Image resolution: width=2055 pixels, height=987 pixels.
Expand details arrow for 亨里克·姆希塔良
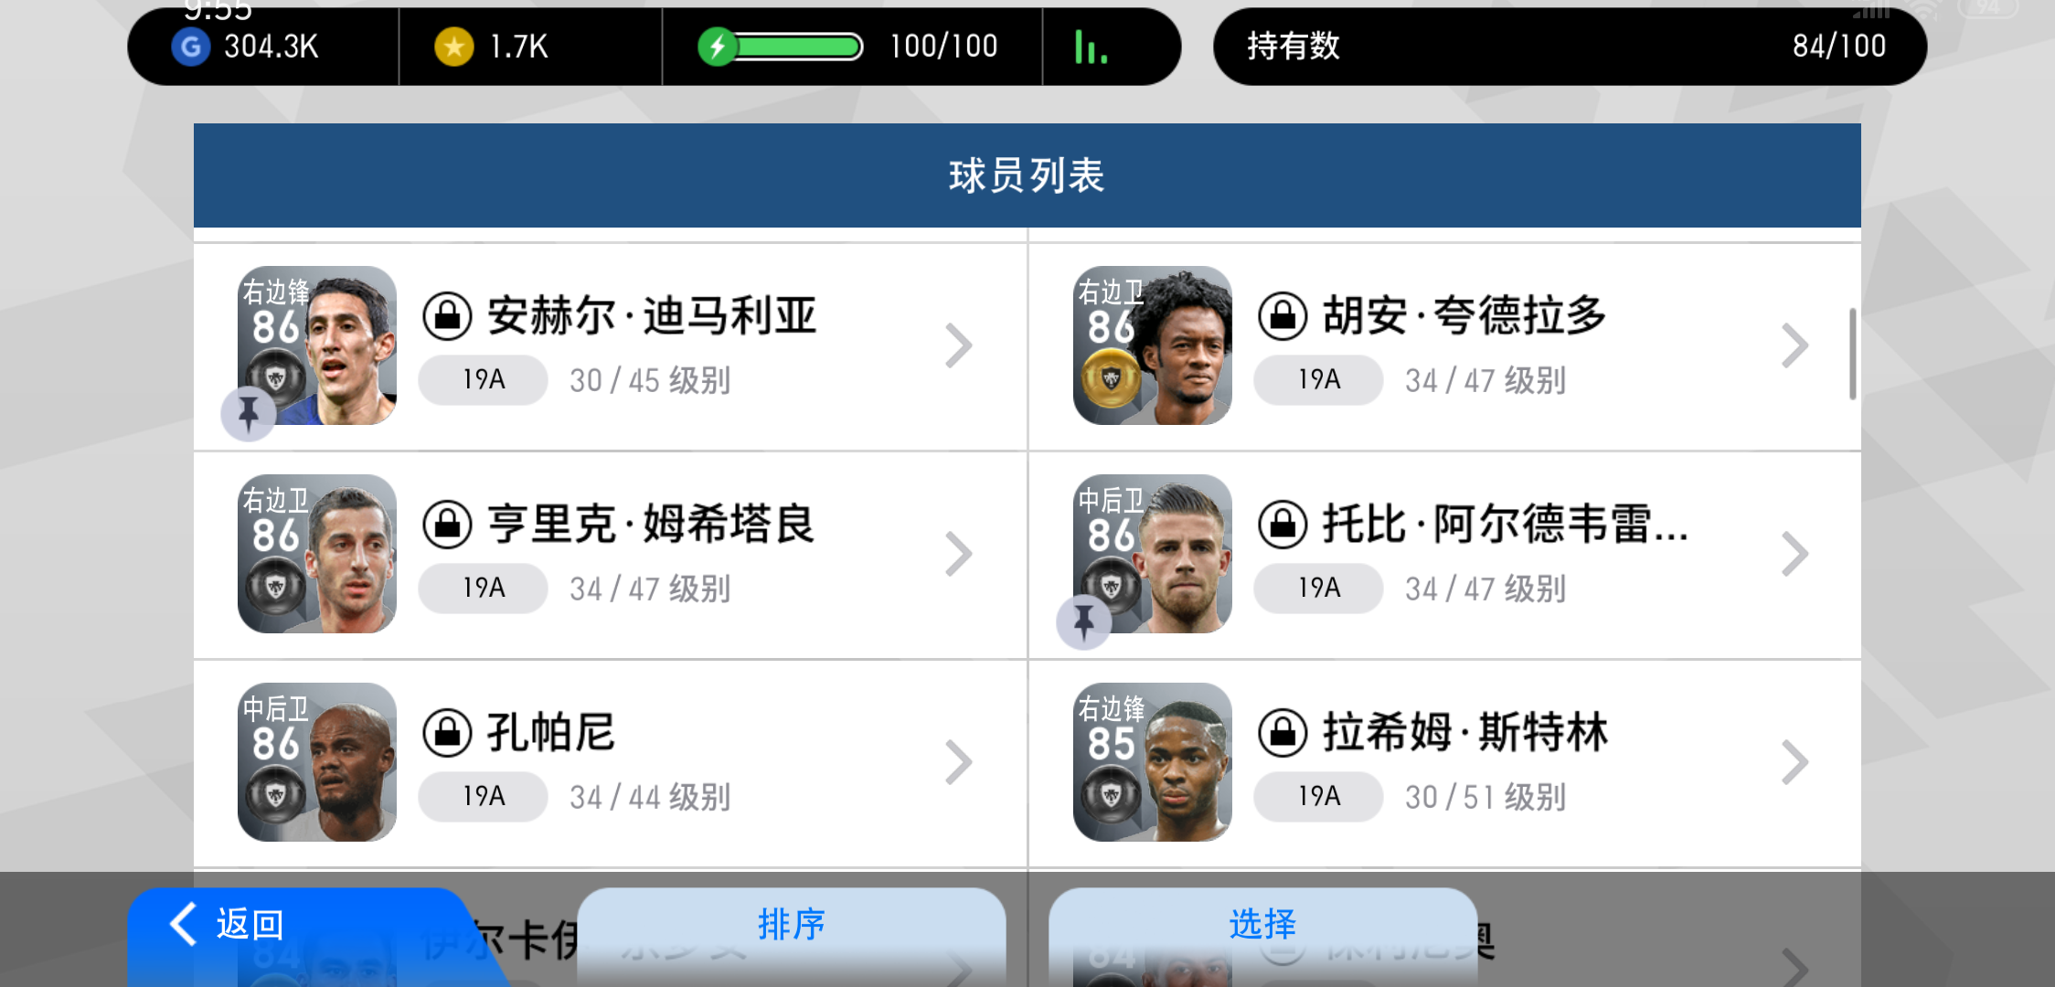[x=958, y=554]
